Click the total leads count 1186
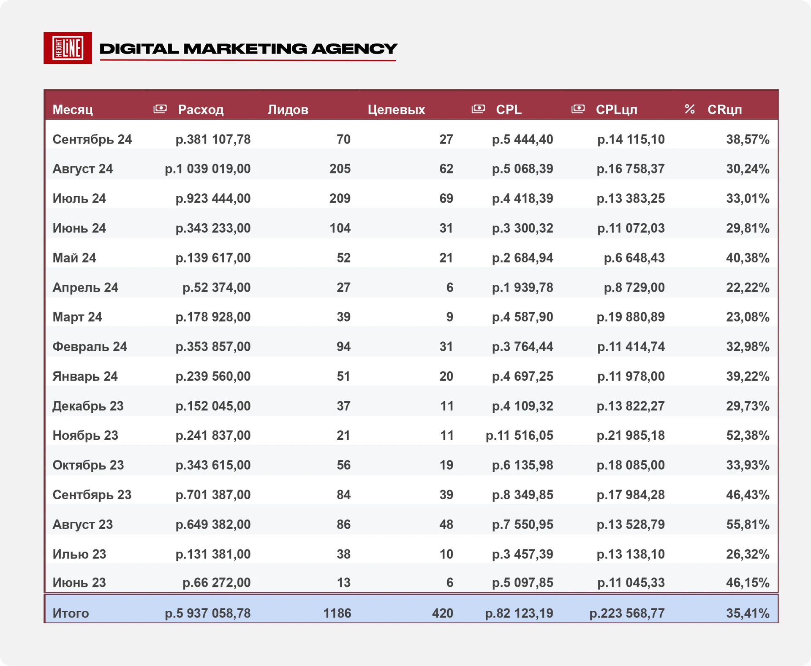This screenshot has width=811, height=666. (337, 613)
